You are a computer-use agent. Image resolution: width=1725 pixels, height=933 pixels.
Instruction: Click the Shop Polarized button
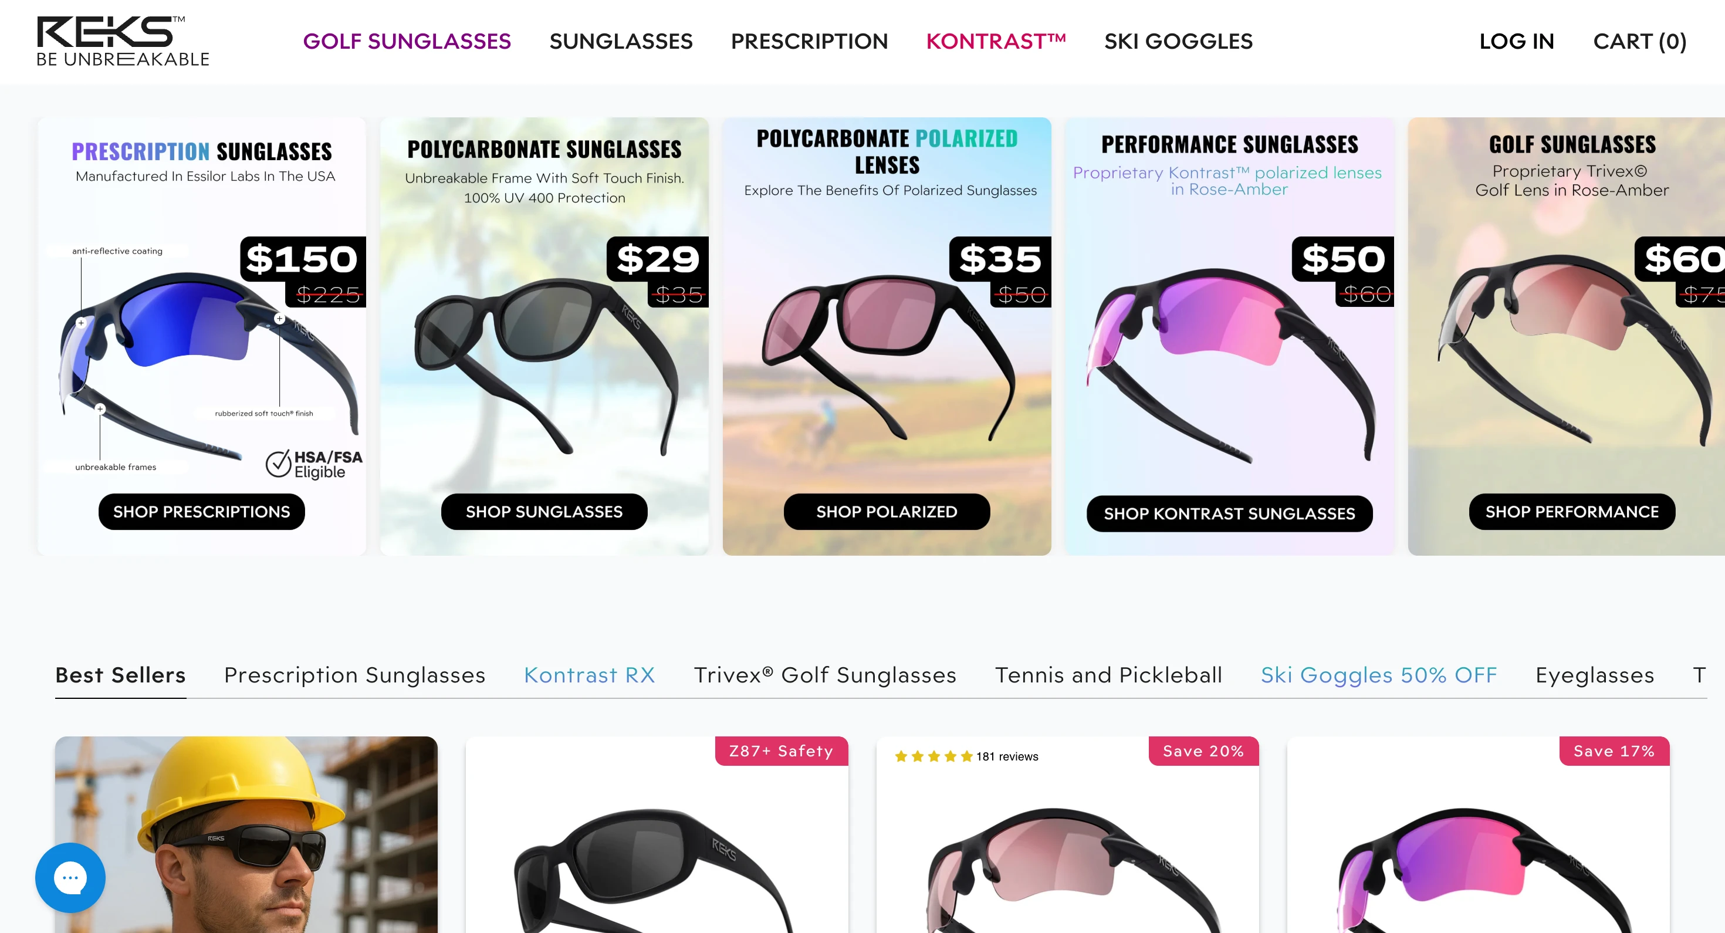click(x=887, y=512)
